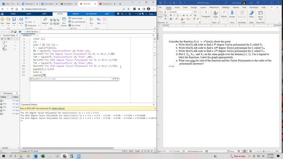Click the Command Window horizontal scrollbar
283x159 pixels.
pos(68,148)
